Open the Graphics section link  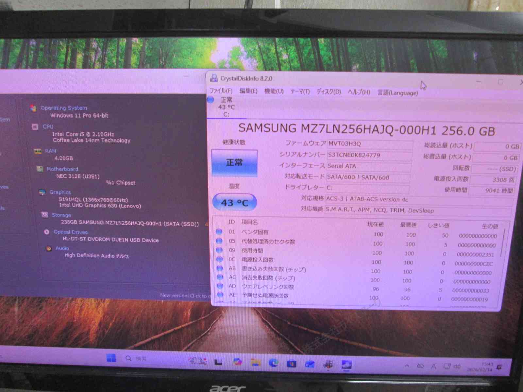(60, 192)
